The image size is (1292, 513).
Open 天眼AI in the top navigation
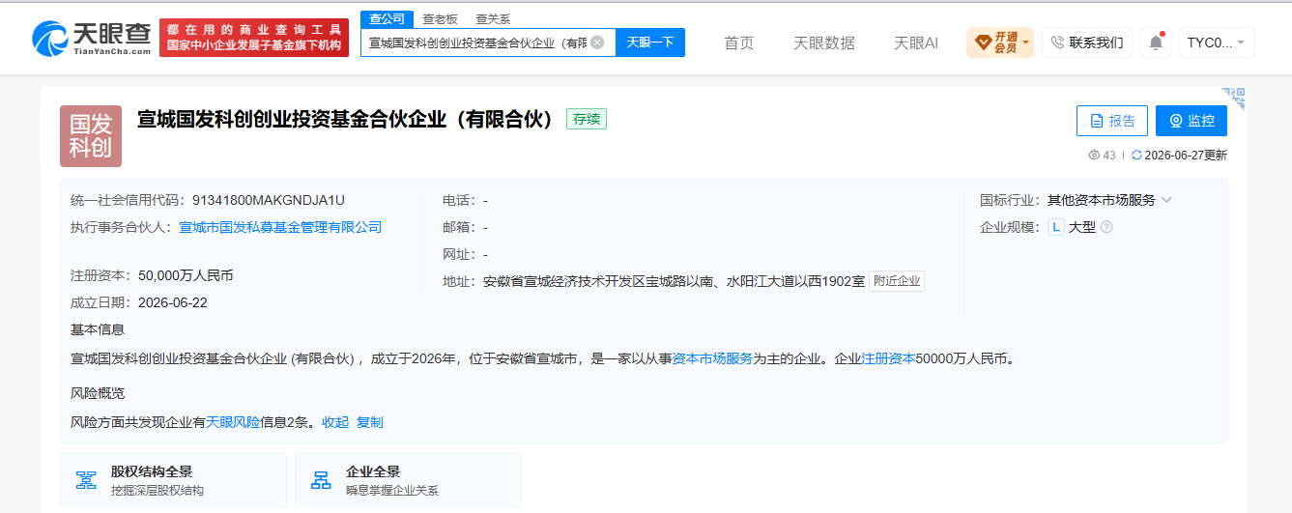click(916, 43)
